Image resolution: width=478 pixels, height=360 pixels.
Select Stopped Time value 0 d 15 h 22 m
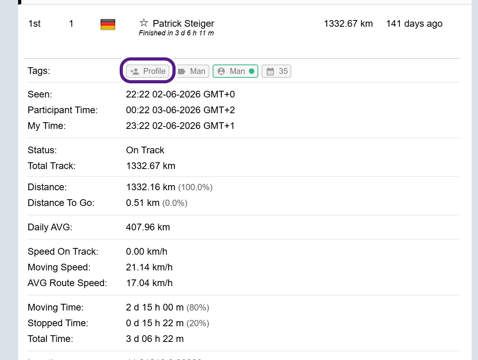[x=155, y=323]
